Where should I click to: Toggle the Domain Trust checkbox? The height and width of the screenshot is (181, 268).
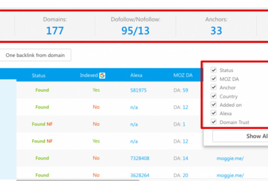click(x=214, y=122)
